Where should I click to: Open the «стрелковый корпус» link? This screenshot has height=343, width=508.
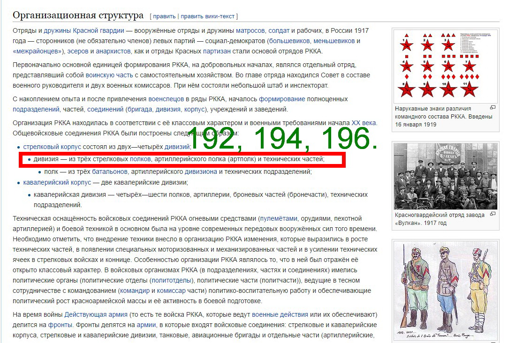click(52, 147)
